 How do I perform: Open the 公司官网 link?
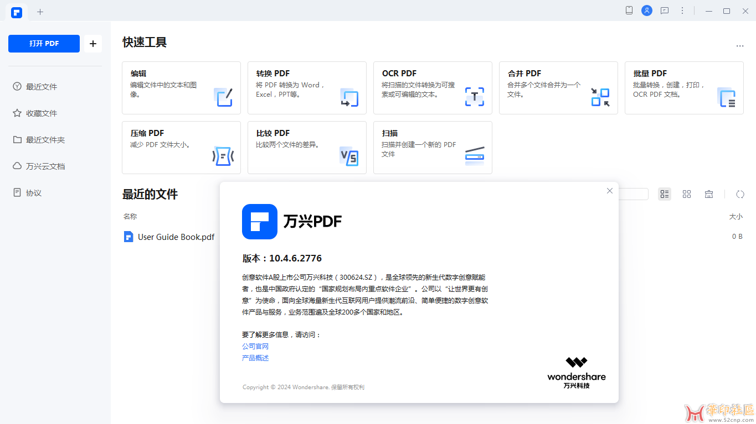click(255, 346)
